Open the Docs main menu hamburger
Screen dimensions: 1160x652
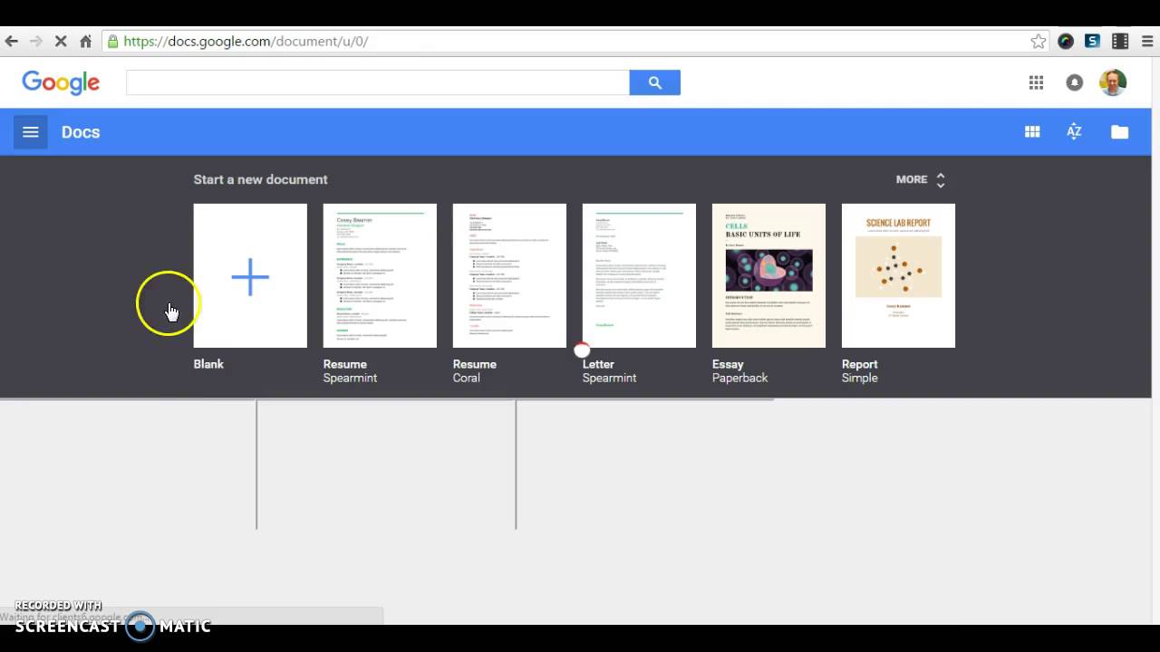click(x=30, y=132)
